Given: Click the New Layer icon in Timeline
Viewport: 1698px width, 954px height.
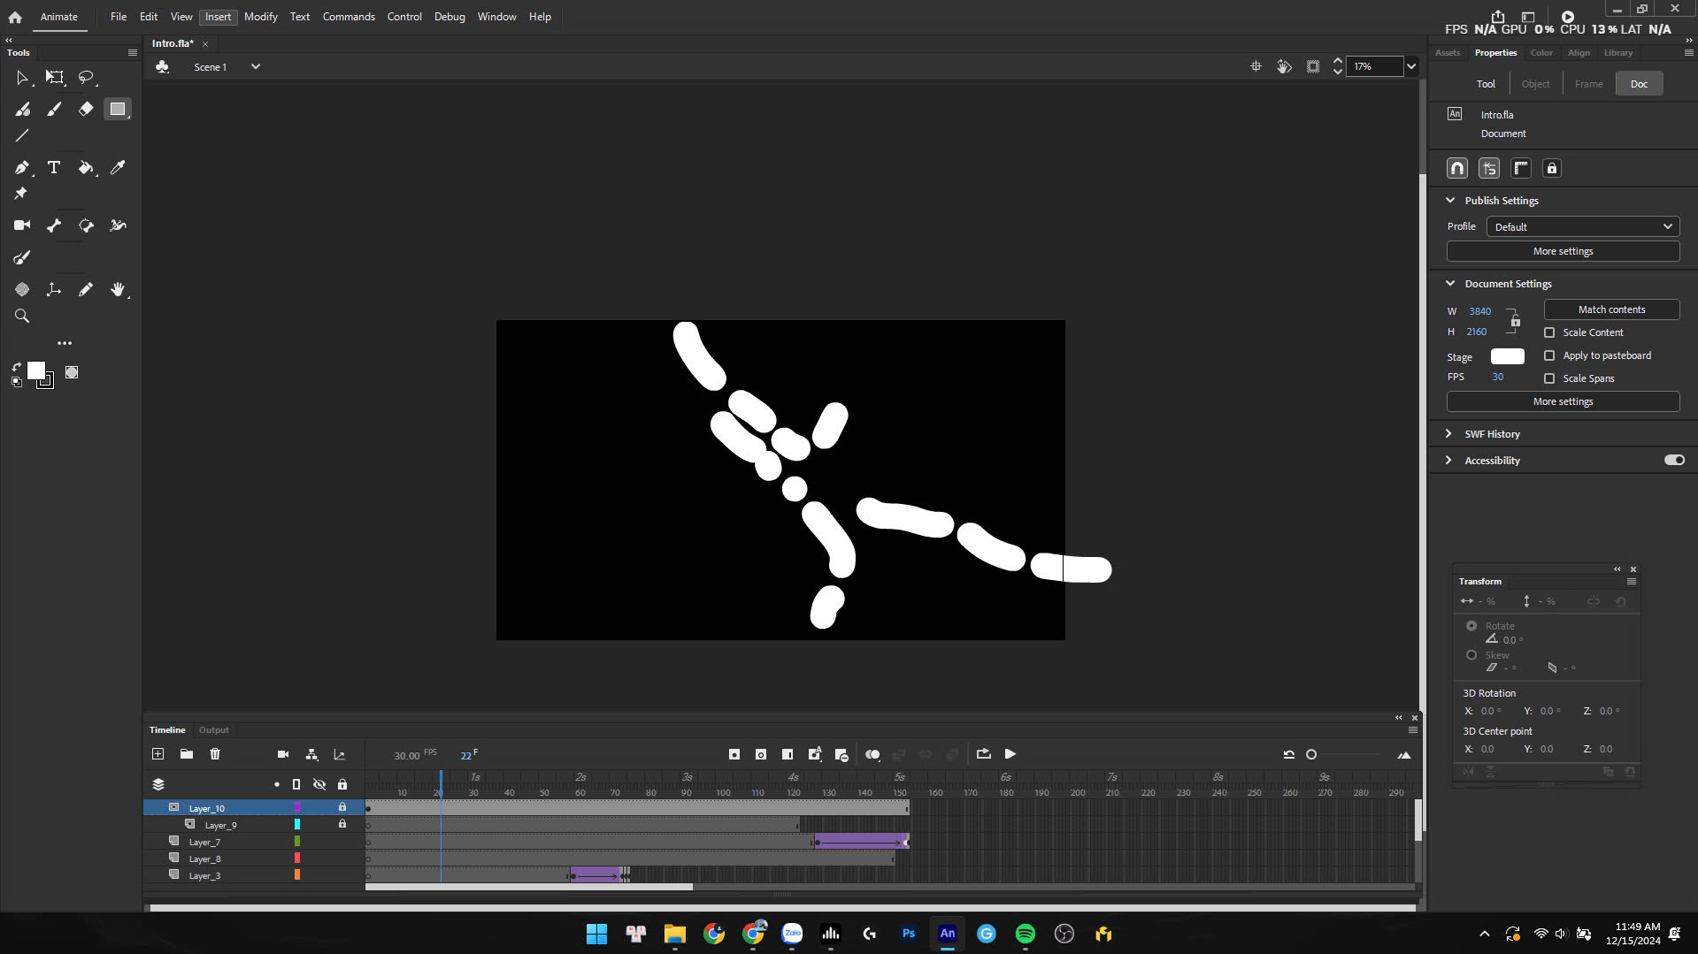Looking at the screenshot, I should [x=158, y=754].
